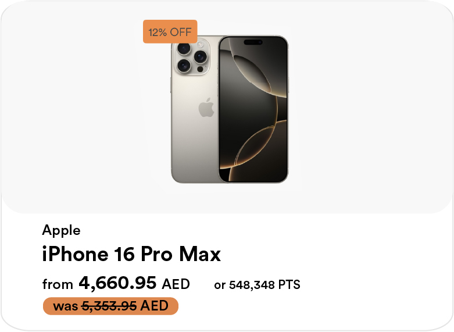Click the camera flash on the phone back
Viewport: 454px width, 332px height.
point(201,44)
